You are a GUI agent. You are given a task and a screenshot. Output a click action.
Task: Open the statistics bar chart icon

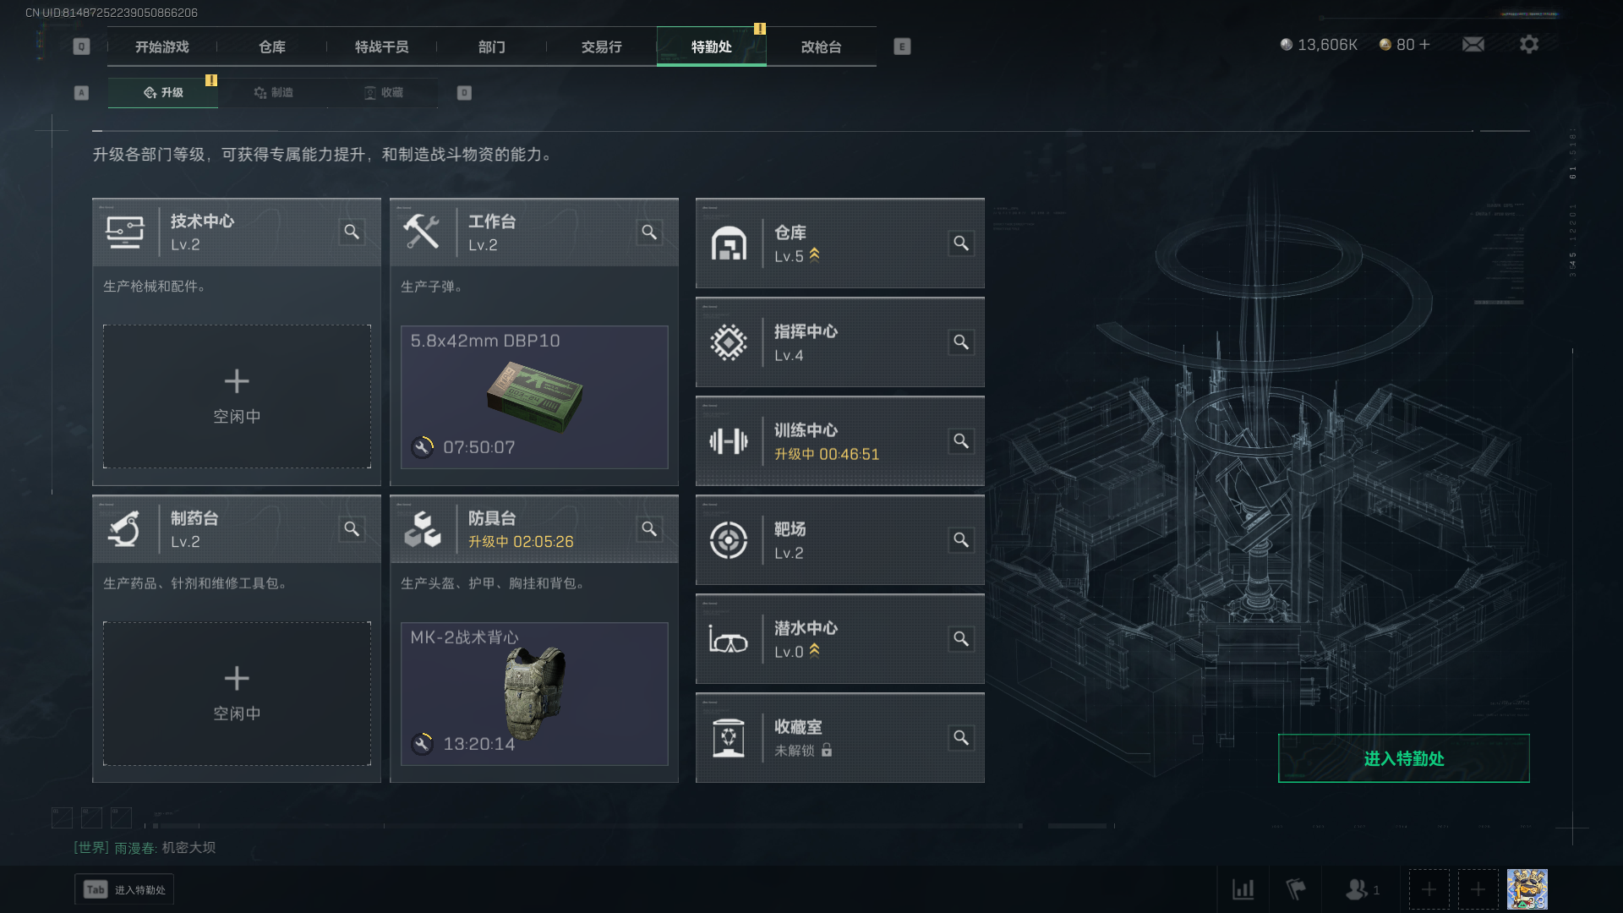[x=1243, y=889]
